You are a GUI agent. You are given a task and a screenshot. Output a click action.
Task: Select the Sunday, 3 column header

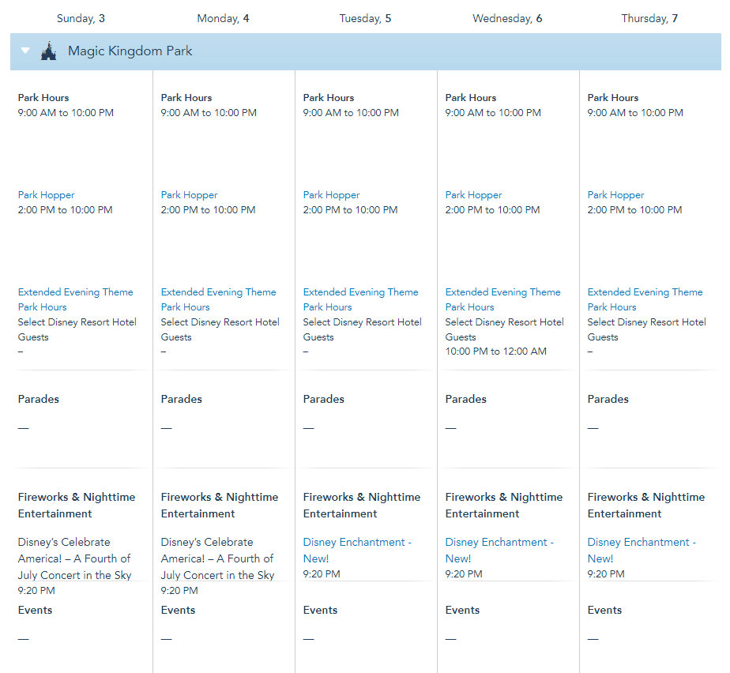tap(81, 18)
